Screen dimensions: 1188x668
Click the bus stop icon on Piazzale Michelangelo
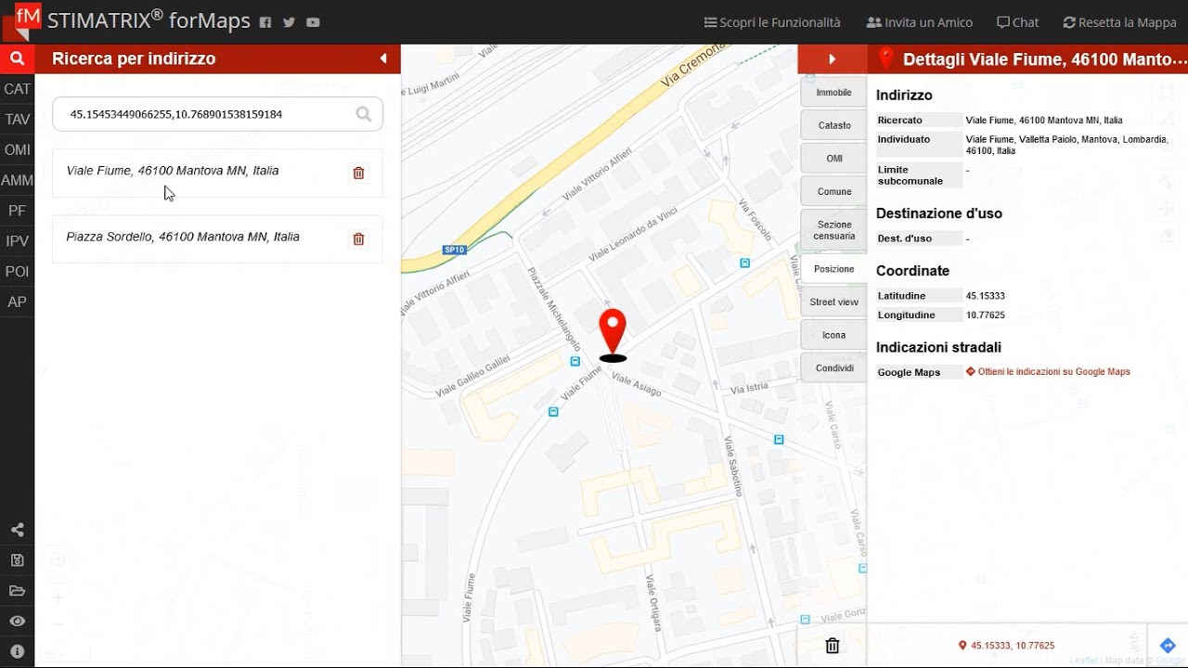tap(575, 361)
